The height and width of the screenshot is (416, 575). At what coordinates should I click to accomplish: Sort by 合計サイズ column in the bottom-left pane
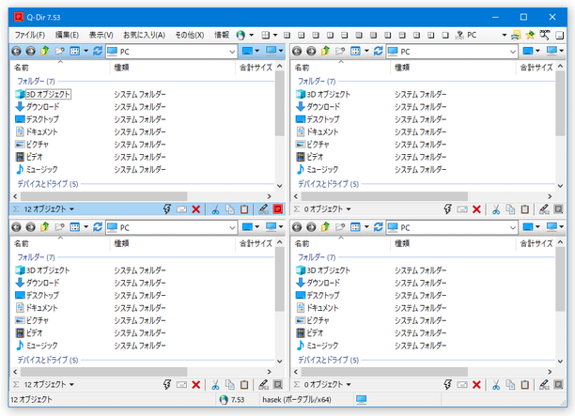[x=256, y=244]
